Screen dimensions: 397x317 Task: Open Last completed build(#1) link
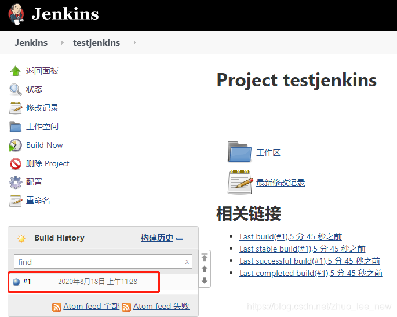click(311, 273)
